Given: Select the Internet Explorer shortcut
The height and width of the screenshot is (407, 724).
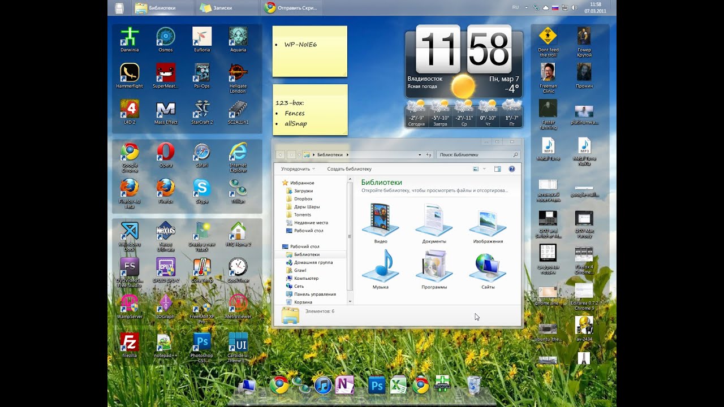Looking at the screenshot, I should tap(238, 158).
